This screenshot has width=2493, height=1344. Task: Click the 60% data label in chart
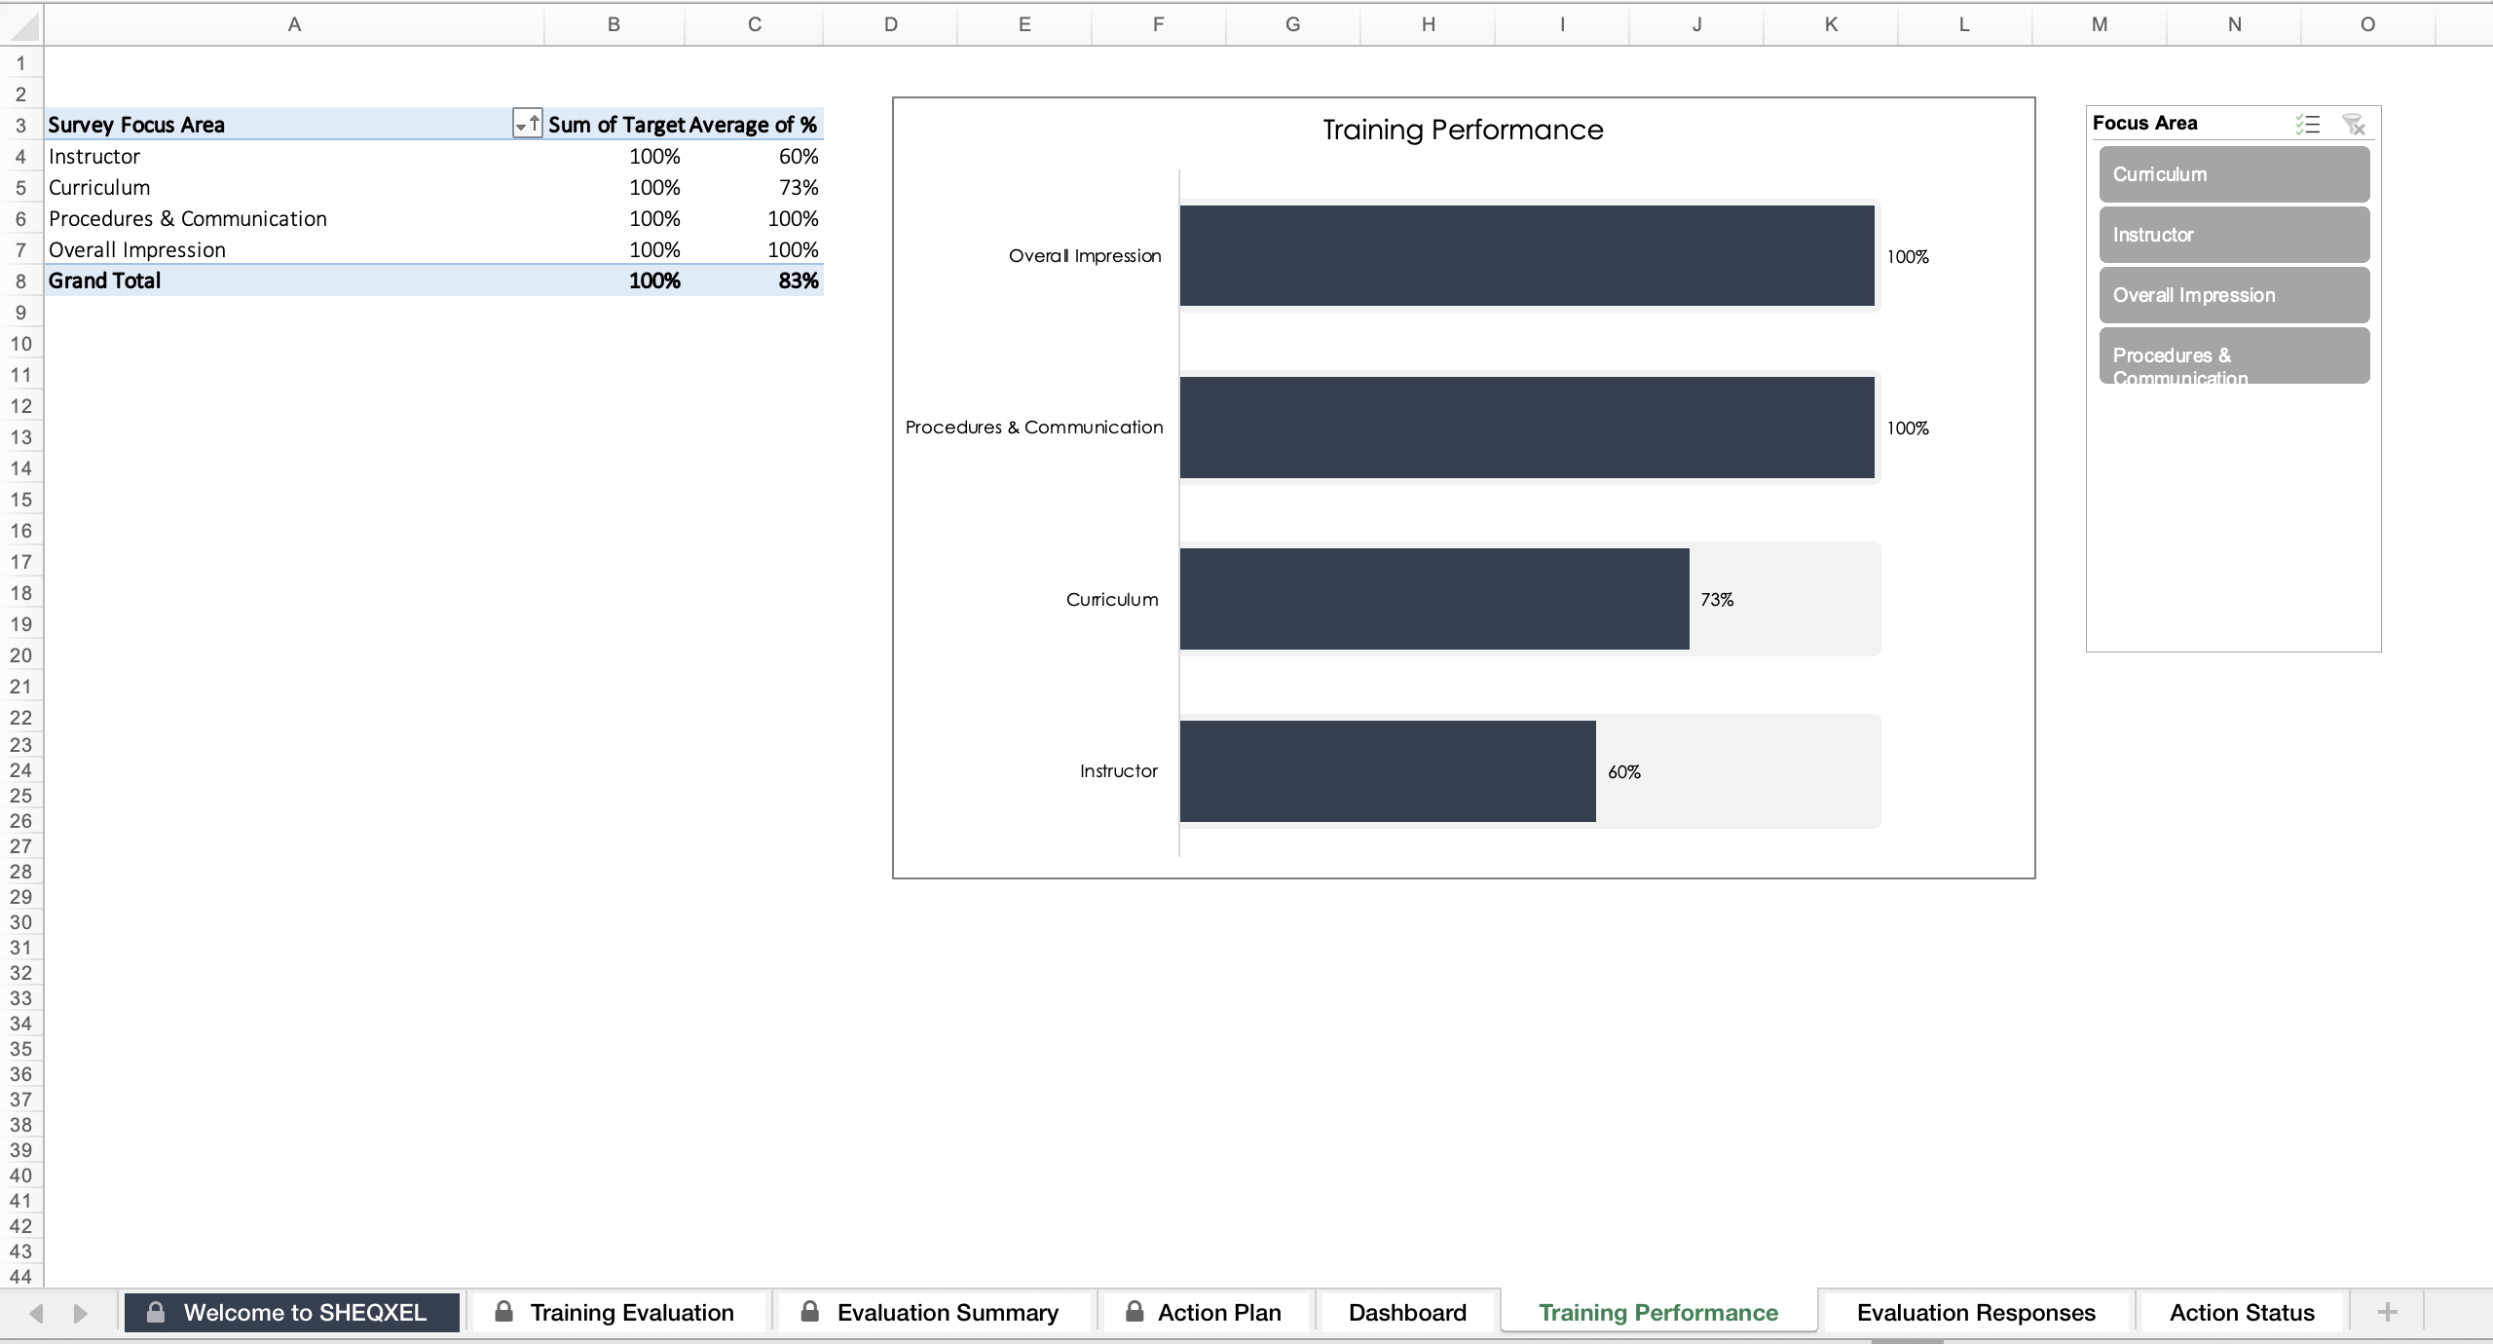pos(1624,772)
